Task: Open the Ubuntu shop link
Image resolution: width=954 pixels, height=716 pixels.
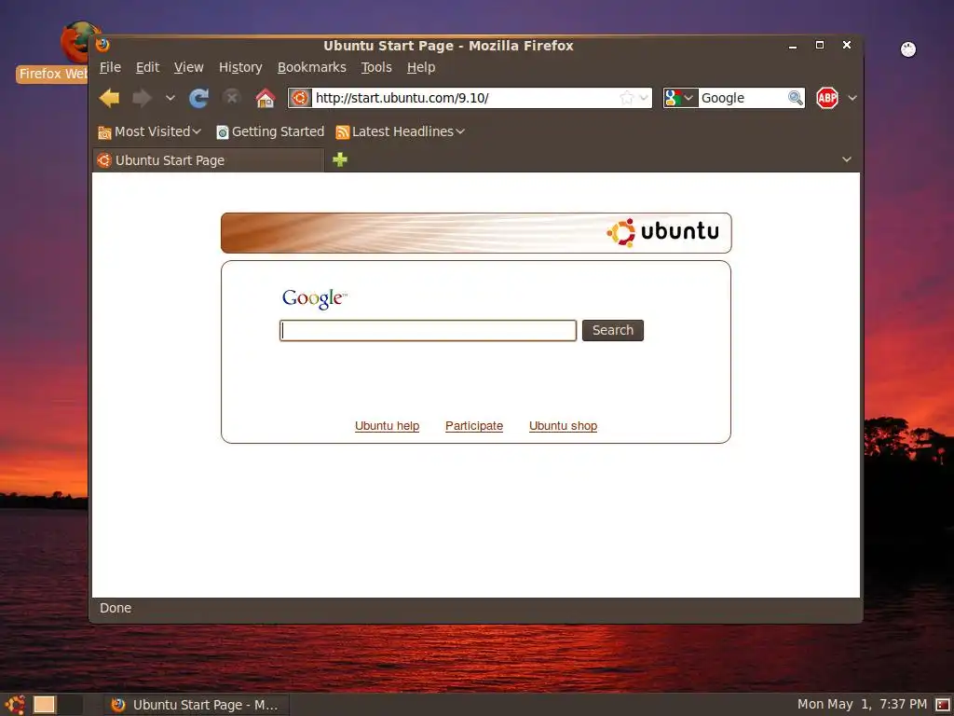Action: pos(563,425)
